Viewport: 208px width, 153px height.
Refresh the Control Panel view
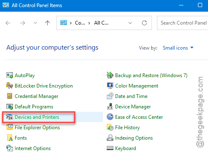pos(144,23)
